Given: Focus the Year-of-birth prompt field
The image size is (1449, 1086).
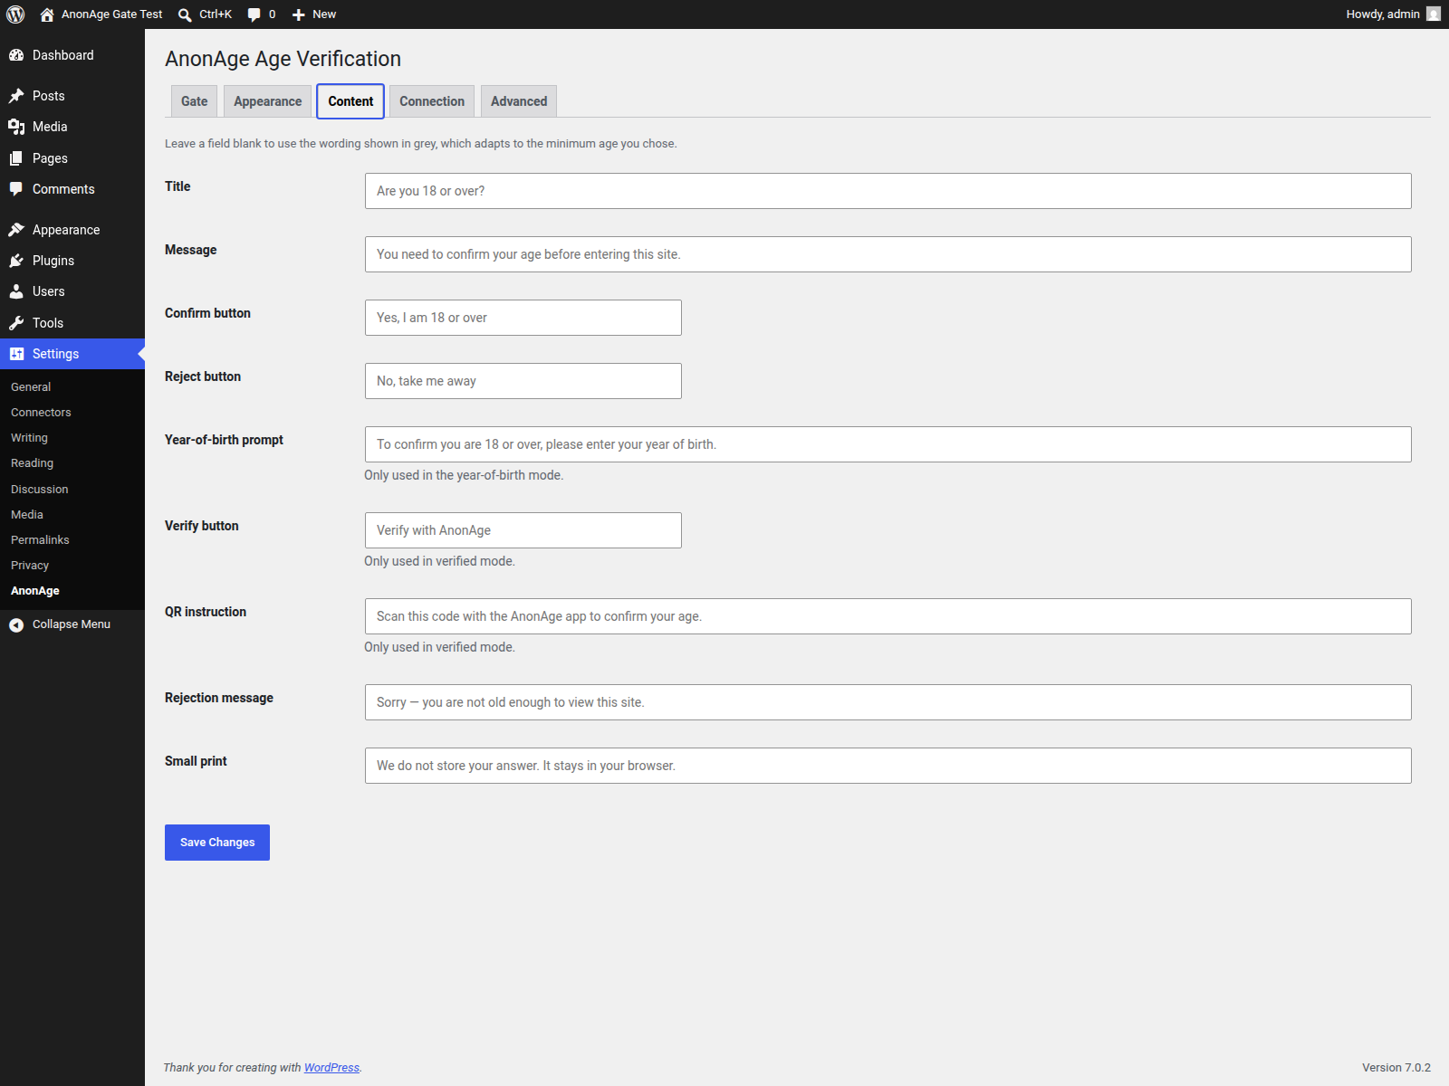Looking at the screenshot, I should [888, 444].
